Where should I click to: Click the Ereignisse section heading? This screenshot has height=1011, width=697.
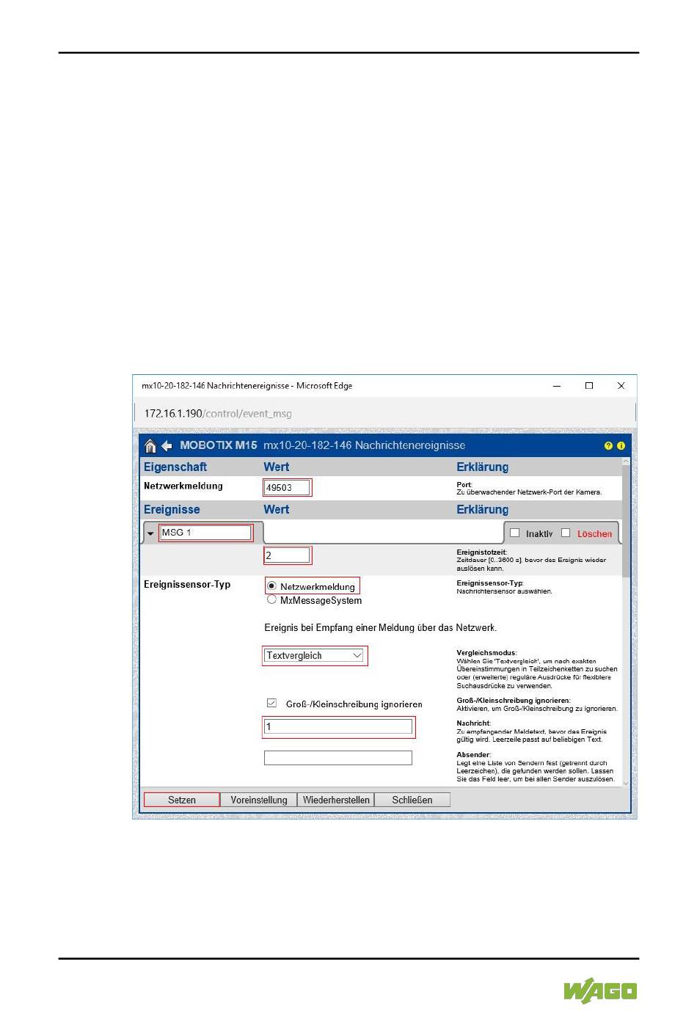coord(172,509)
